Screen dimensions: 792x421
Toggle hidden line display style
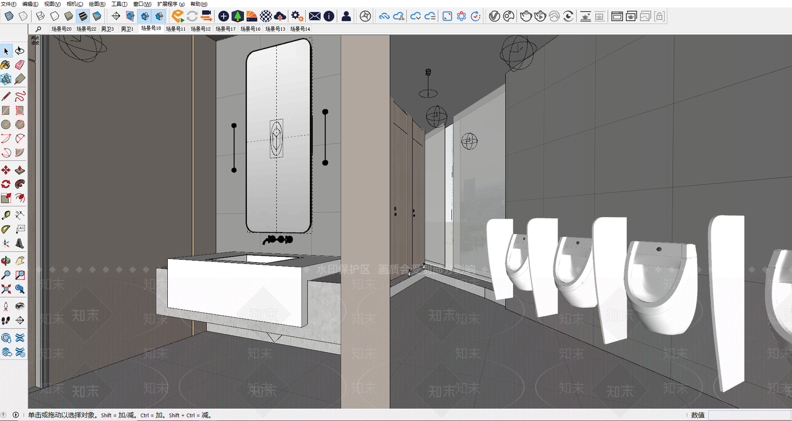[x=54, y=16]
